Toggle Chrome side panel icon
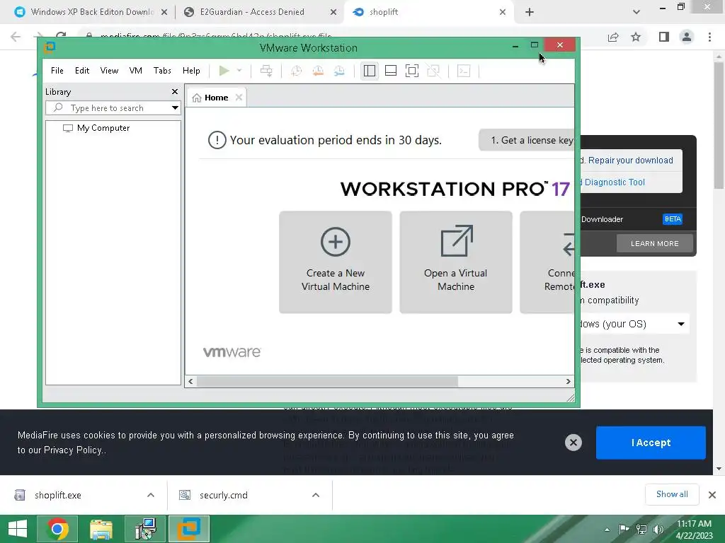The width and height of the screenshot is (725, 543). pos(664,37)
